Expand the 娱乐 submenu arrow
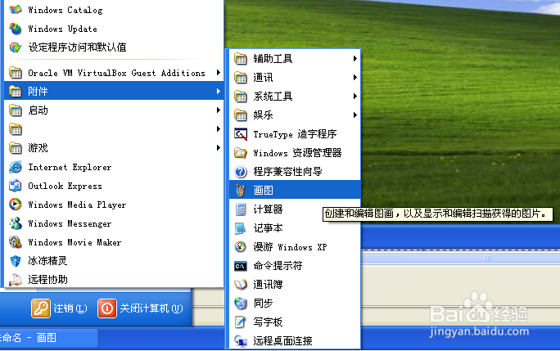This screenshot has height=351, width=560. pos(355,115)
